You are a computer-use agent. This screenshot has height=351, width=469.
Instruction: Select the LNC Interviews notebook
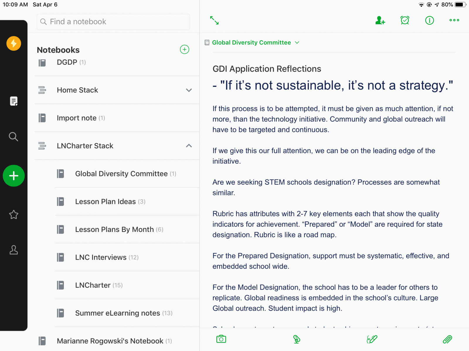point(101,257)
